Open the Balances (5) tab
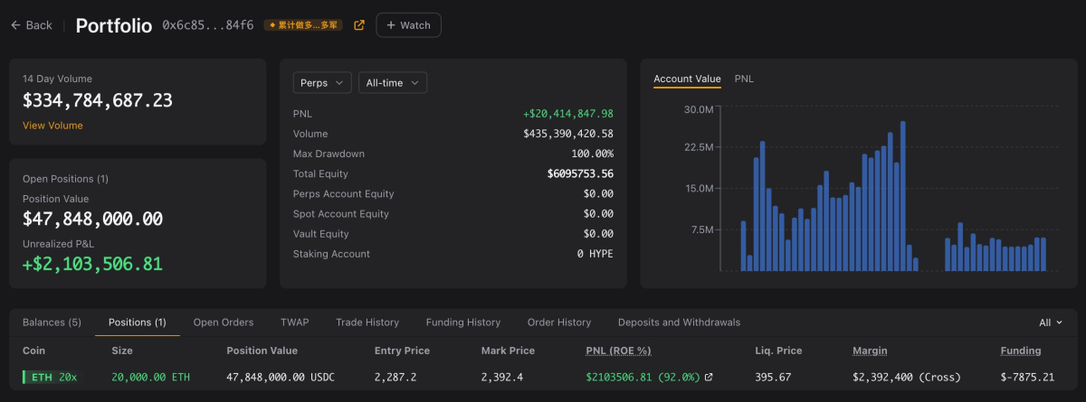The width and height of the screenshot is (1086, 402). (x=52, y=323)
